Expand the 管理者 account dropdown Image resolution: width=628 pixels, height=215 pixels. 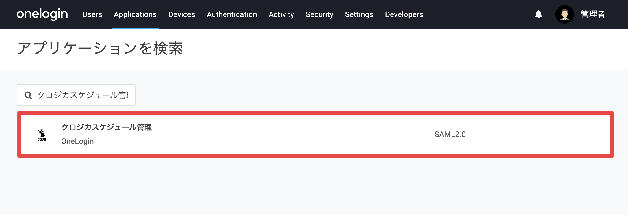593,14
